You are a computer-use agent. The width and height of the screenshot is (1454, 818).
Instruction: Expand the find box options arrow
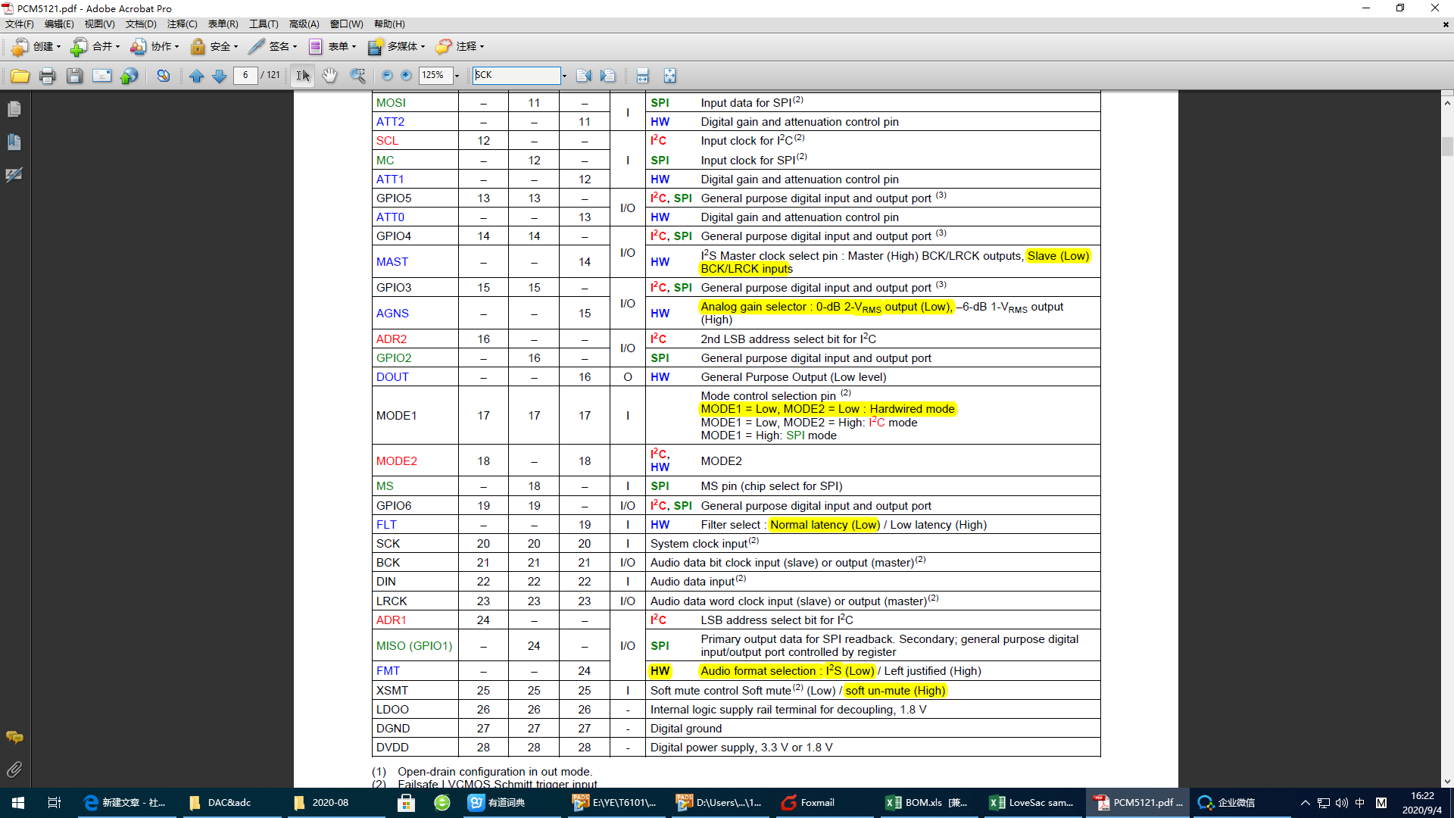pyautogui.click(x=564, y=76)
